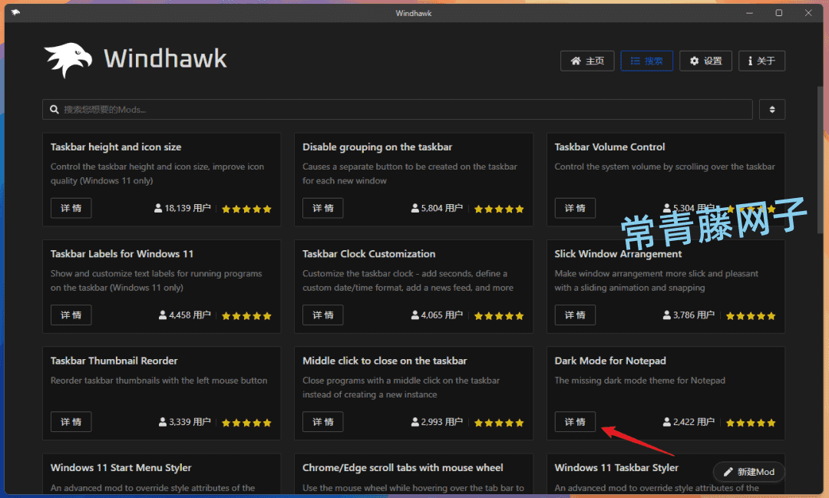Select the "4,458 用户" user count
Screen dimensions: 829x498
[184, 315]
